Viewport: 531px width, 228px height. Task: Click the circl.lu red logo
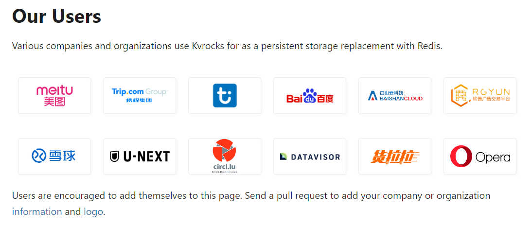click(x=225, y=156)
